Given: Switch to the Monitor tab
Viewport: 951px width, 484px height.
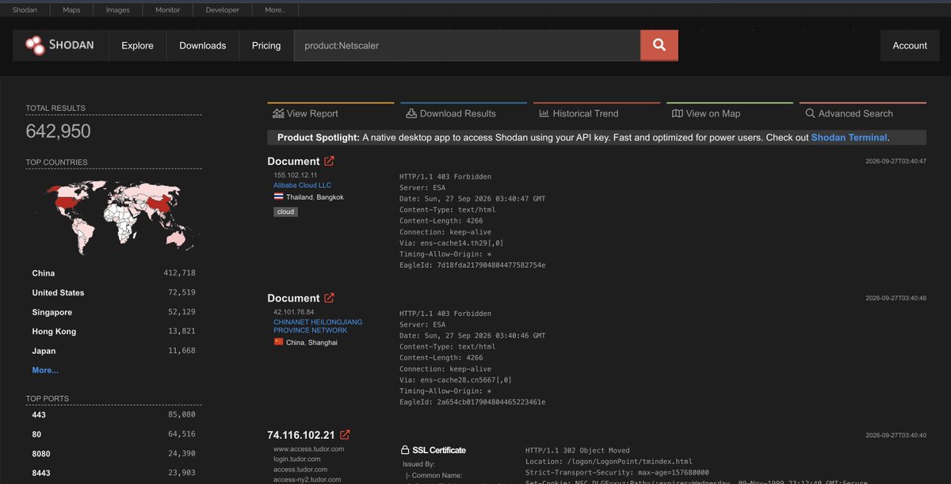Looking at the screenshot, I should pos(168,10).
